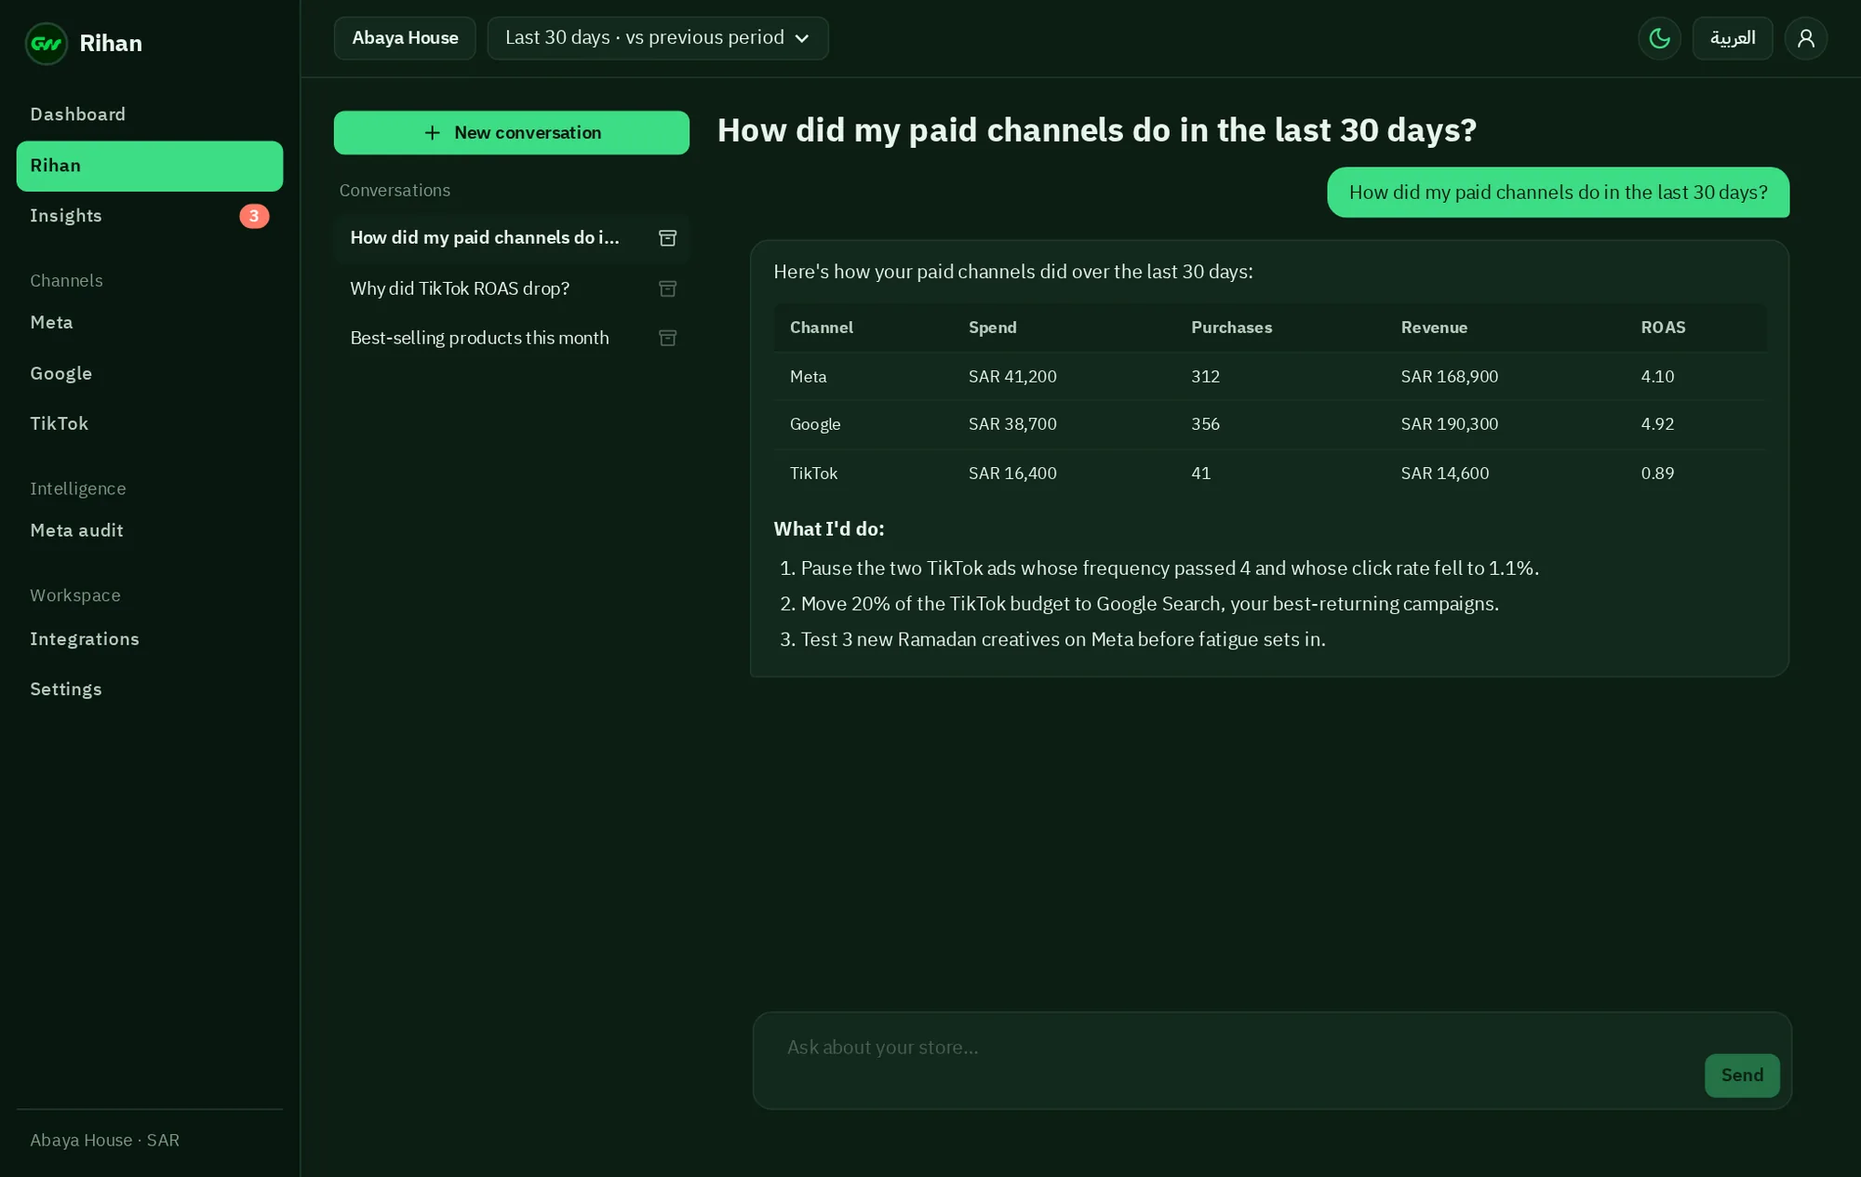
Task: Click recommendation to move 20% TikTok budget
Action: [1149, 604]
